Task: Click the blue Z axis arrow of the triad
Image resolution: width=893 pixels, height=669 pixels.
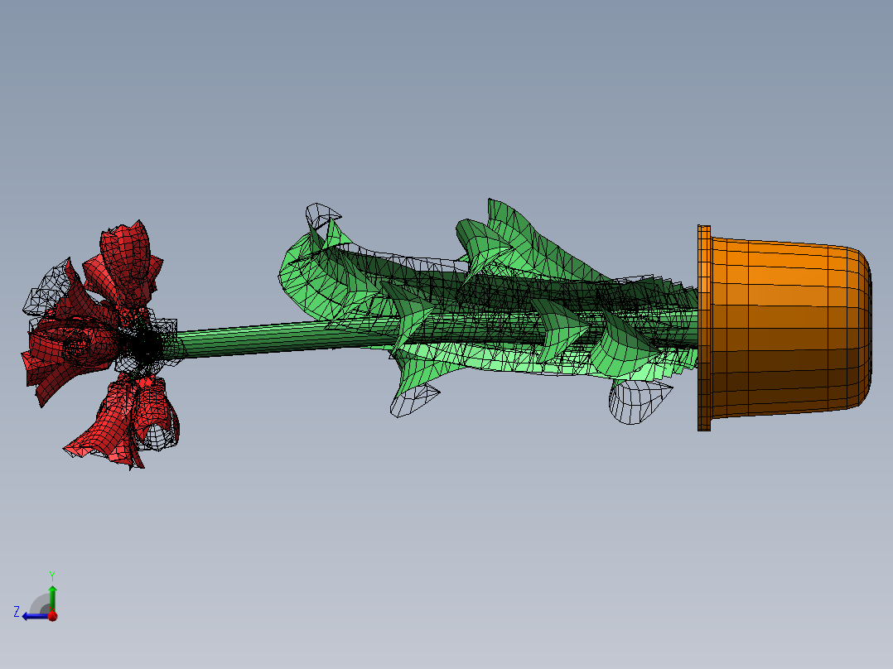Action: [36, 616]
